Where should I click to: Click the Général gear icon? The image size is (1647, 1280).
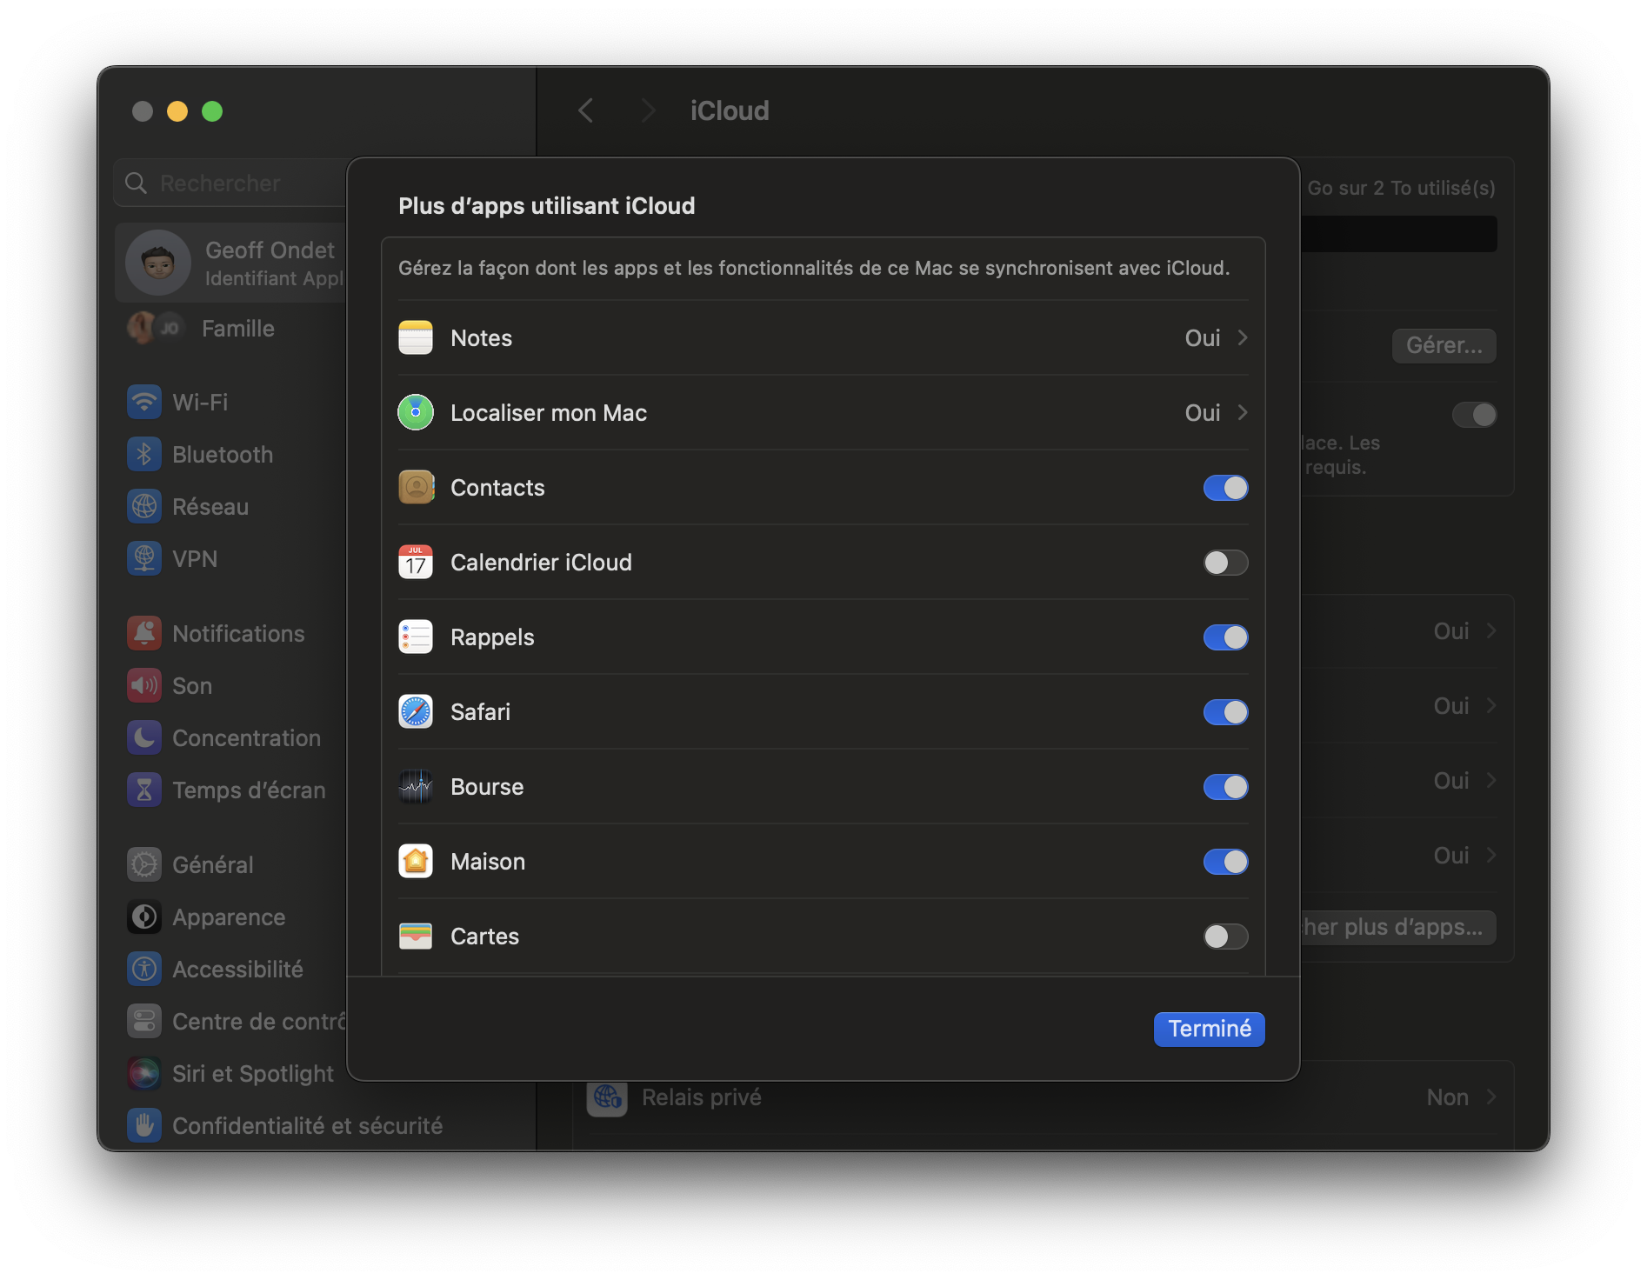(144, 864)
